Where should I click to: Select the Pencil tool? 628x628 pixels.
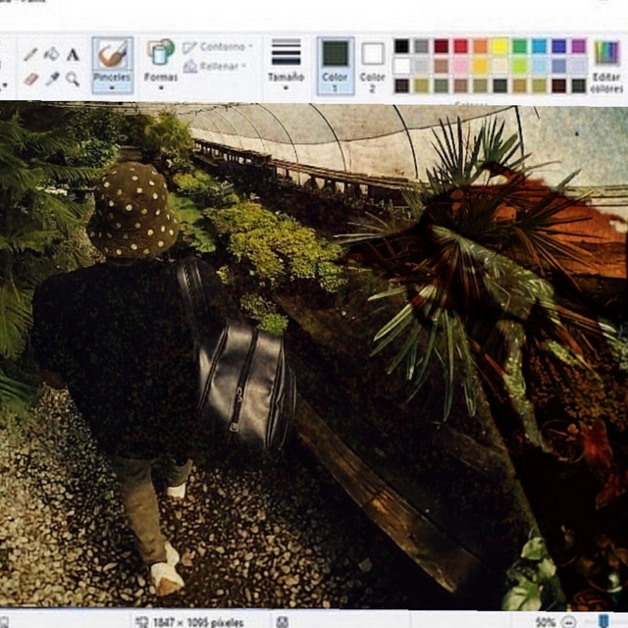coord(30,55)
